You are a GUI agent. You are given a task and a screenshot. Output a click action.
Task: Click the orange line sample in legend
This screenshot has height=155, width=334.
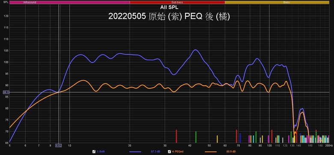(x=211, y=152)
